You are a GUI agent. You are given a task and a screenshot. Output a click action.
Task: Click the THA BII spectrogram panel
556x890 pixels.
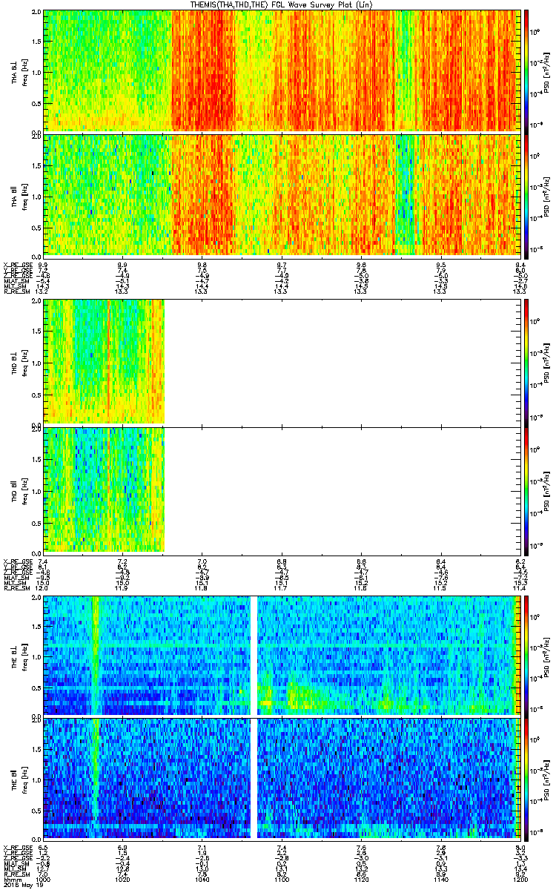point(282,195)
